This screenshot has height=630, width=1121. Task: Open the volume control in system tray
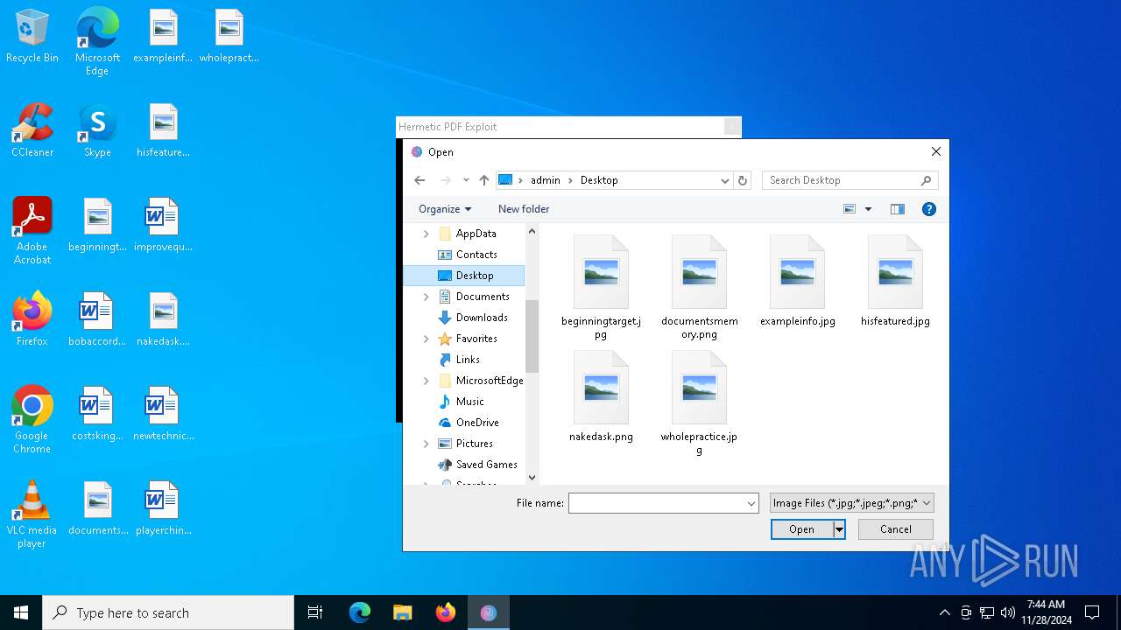point(1007,612)
